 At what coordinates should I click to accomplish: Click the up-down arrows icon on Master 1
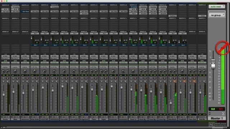[x=210, y=114]
